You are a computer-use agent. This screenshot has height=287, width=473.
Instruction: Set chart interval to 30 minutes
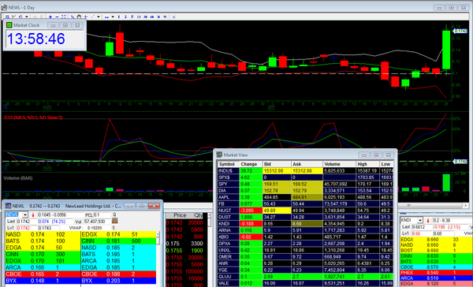click(145, 17)
